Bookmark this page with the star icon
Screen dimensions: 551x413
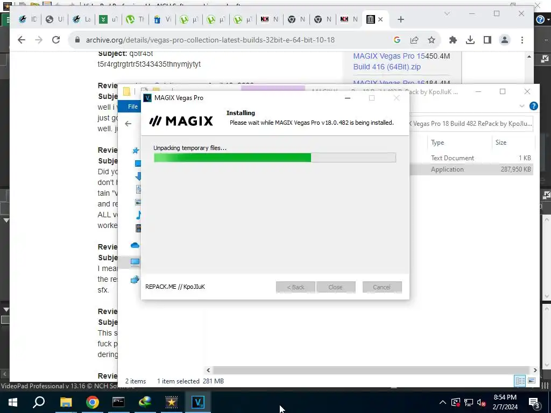432,40
